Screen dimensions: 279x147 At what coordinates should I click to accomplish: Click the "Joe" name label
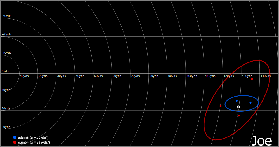[x=262, y=141]
